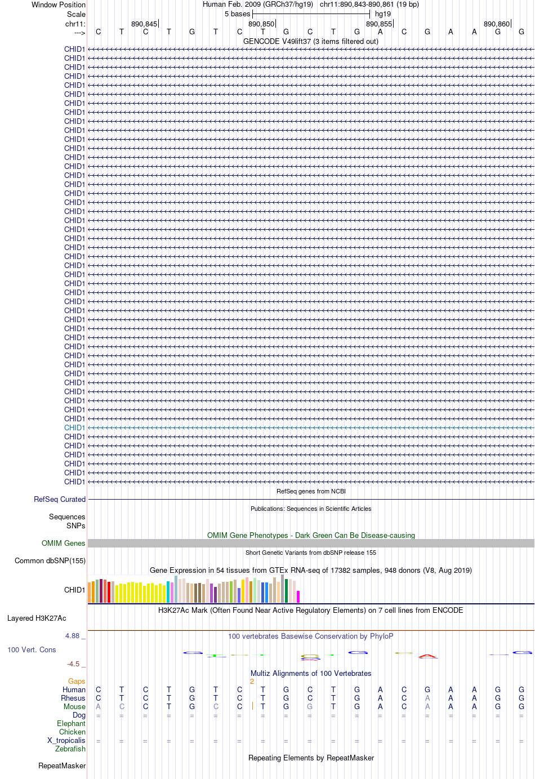Click 'Publications: Sequences in Scientific Articles' title

click(x=311, y=509)
